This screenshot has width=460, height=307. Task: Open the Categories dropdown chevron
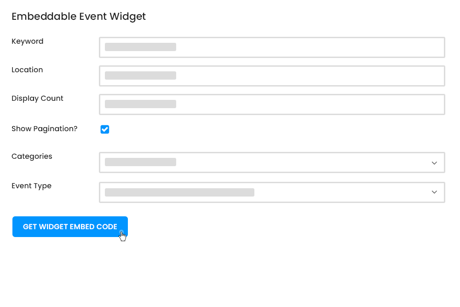pos(434,163)
